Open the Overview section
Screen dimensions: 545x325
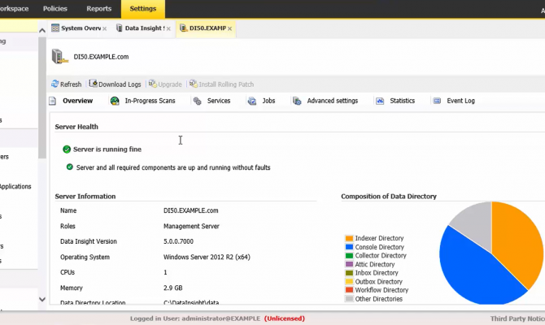tap(77, 101)
